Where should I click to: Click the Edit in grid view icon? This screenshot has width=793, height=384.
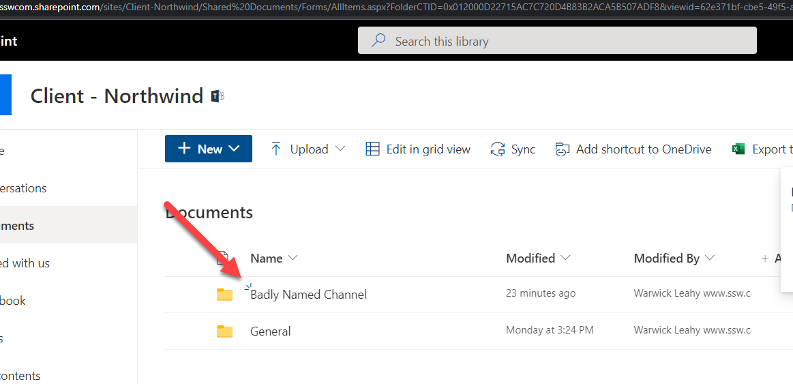372,149
